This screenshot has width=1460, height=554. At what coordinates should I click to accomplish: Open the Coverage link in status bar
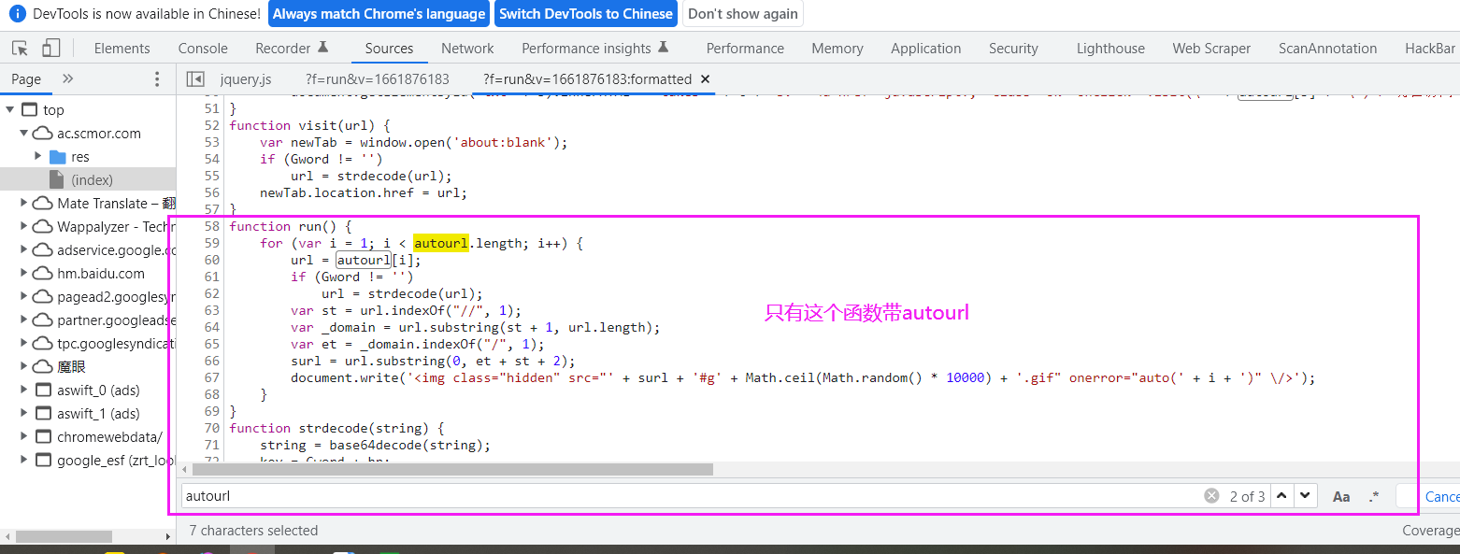[x=1431, y=531]
